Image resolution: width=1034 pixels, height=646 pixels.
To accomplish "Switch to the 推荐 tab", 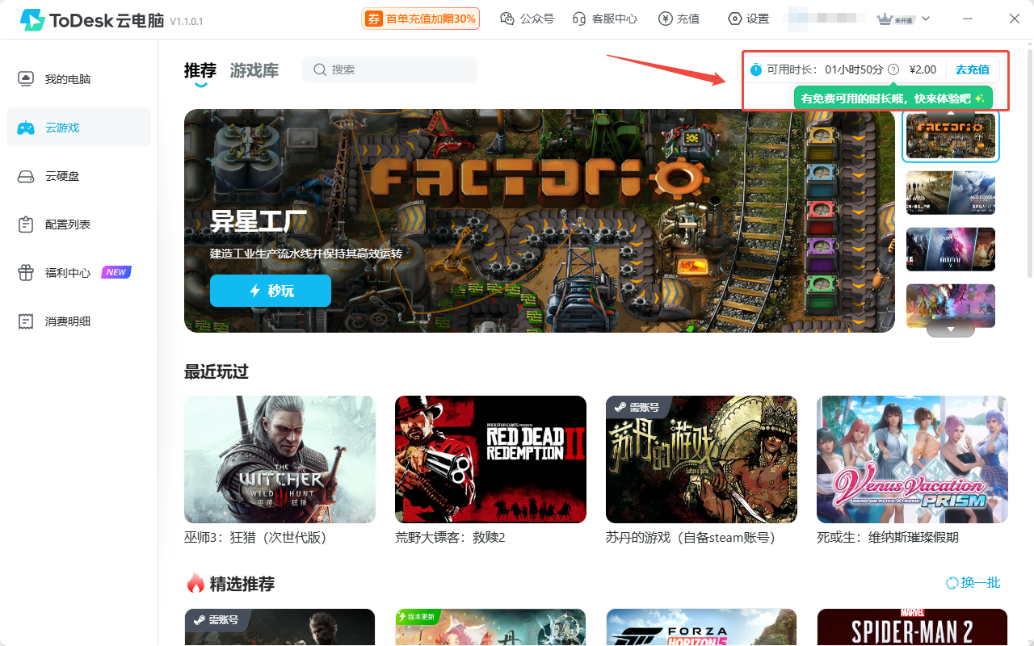I will 200,70.
